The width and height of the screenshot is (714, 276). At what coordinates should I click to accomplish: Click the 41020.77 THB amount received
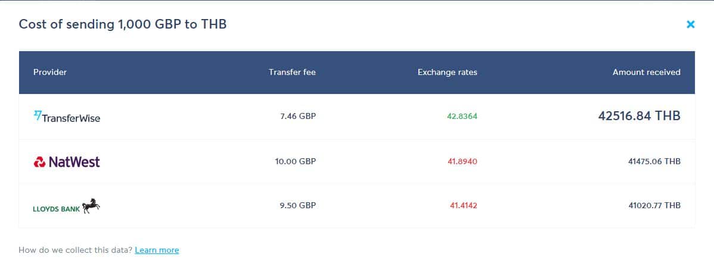pyautogui.click(x=654, y=206)
